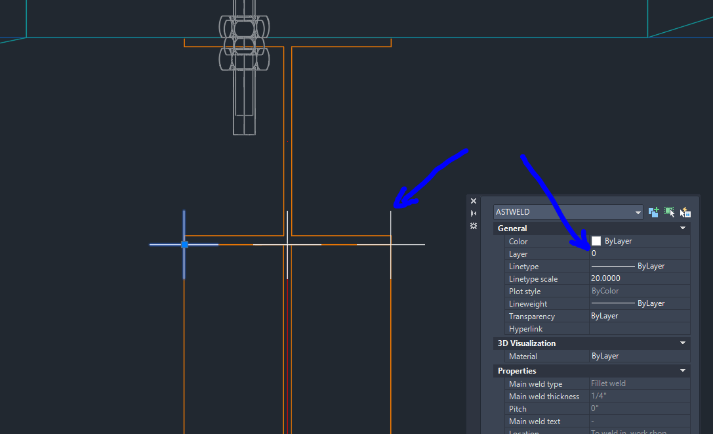Collapse the 3D Visualization section
The width and height of the screenshot is (713, 434).
pyautogui.click(x=682, y=343)
